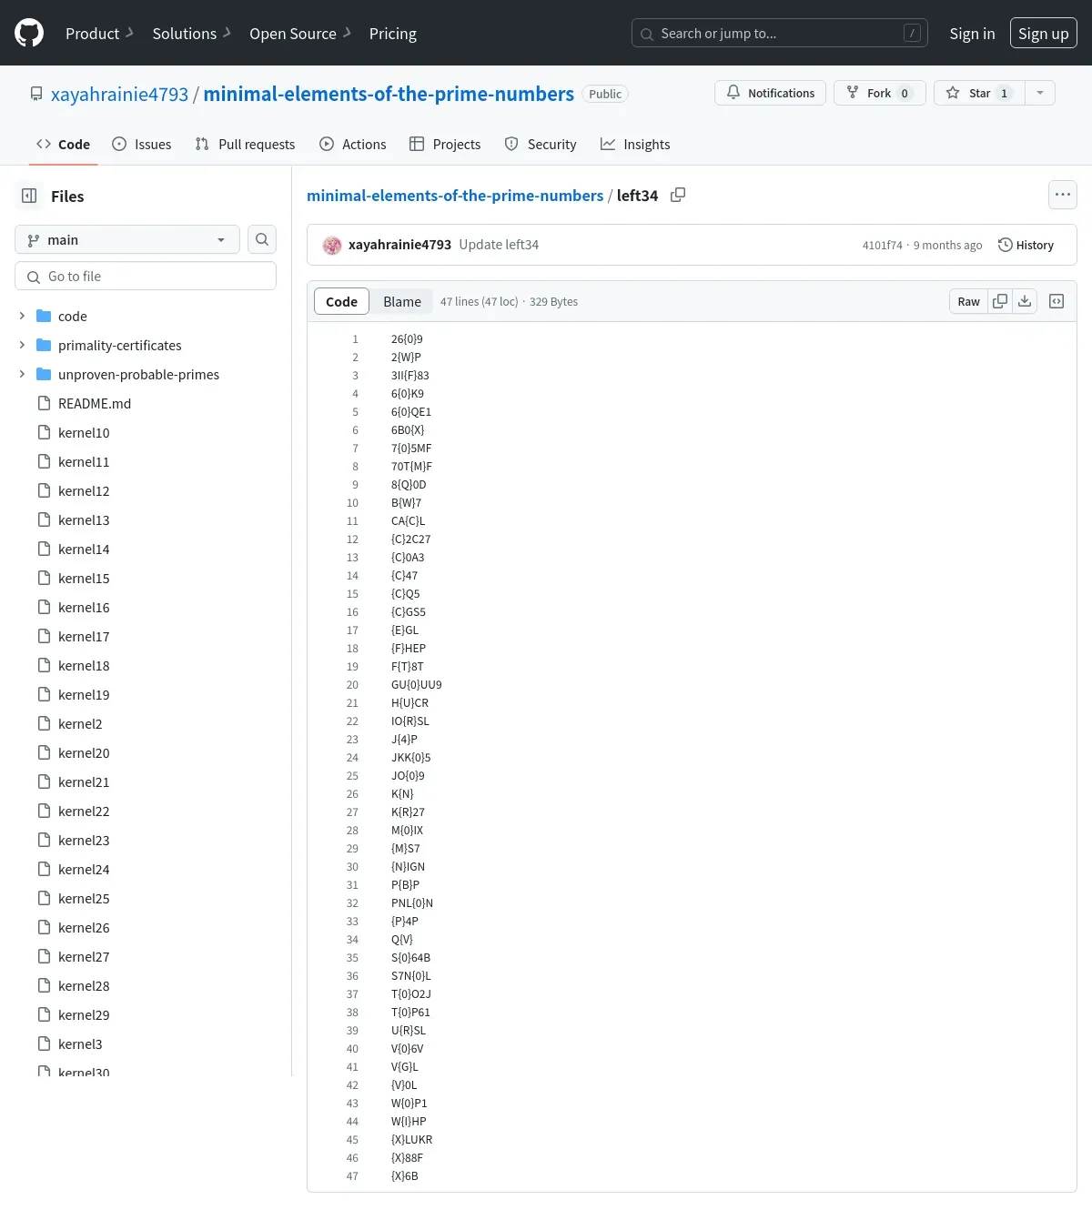Switch to the Actions tab

[x=352, y=144]
